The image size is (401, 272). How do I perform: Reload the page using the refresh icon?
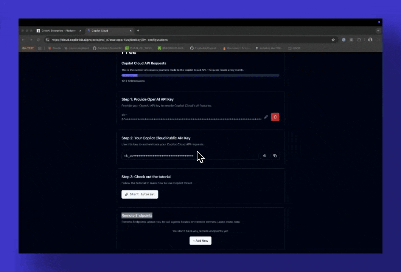pos(38,40)
